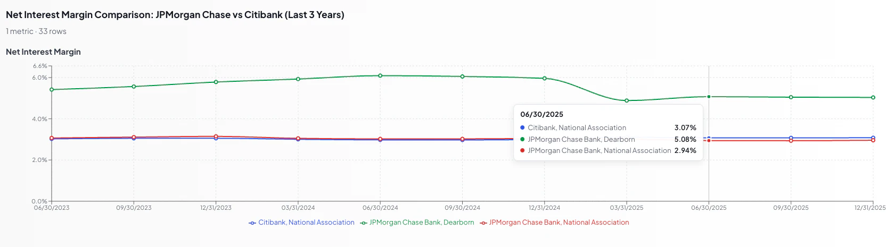895x247 pixels.
Task: Select the green data point at 03/31/2025
Action: [x=627, y=100]
